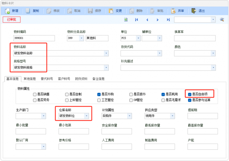Expand the 仓库名称 dropdown
The image size is (229, 161).
point(86,116)
